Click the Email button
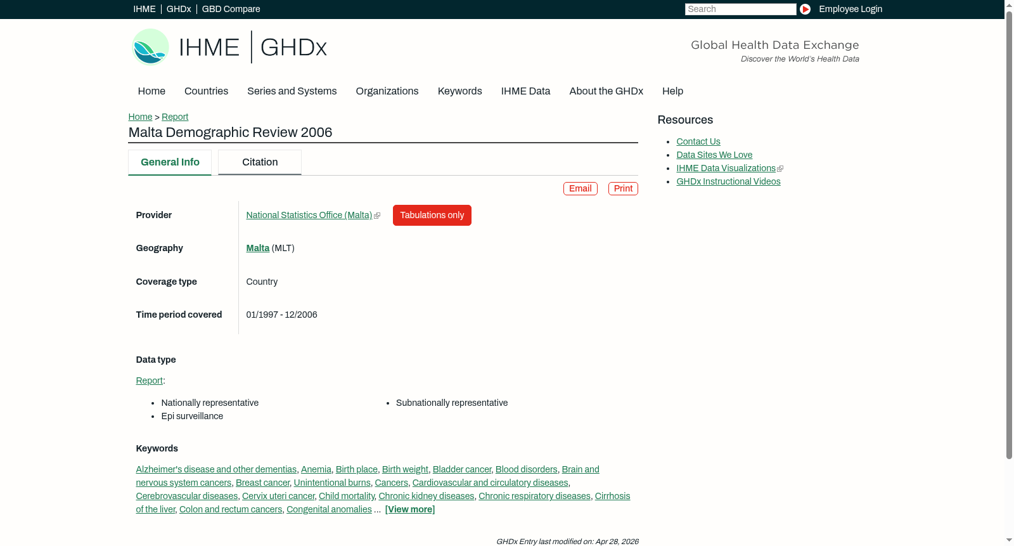Screen dimensions: 1014x546 [581, 188]
